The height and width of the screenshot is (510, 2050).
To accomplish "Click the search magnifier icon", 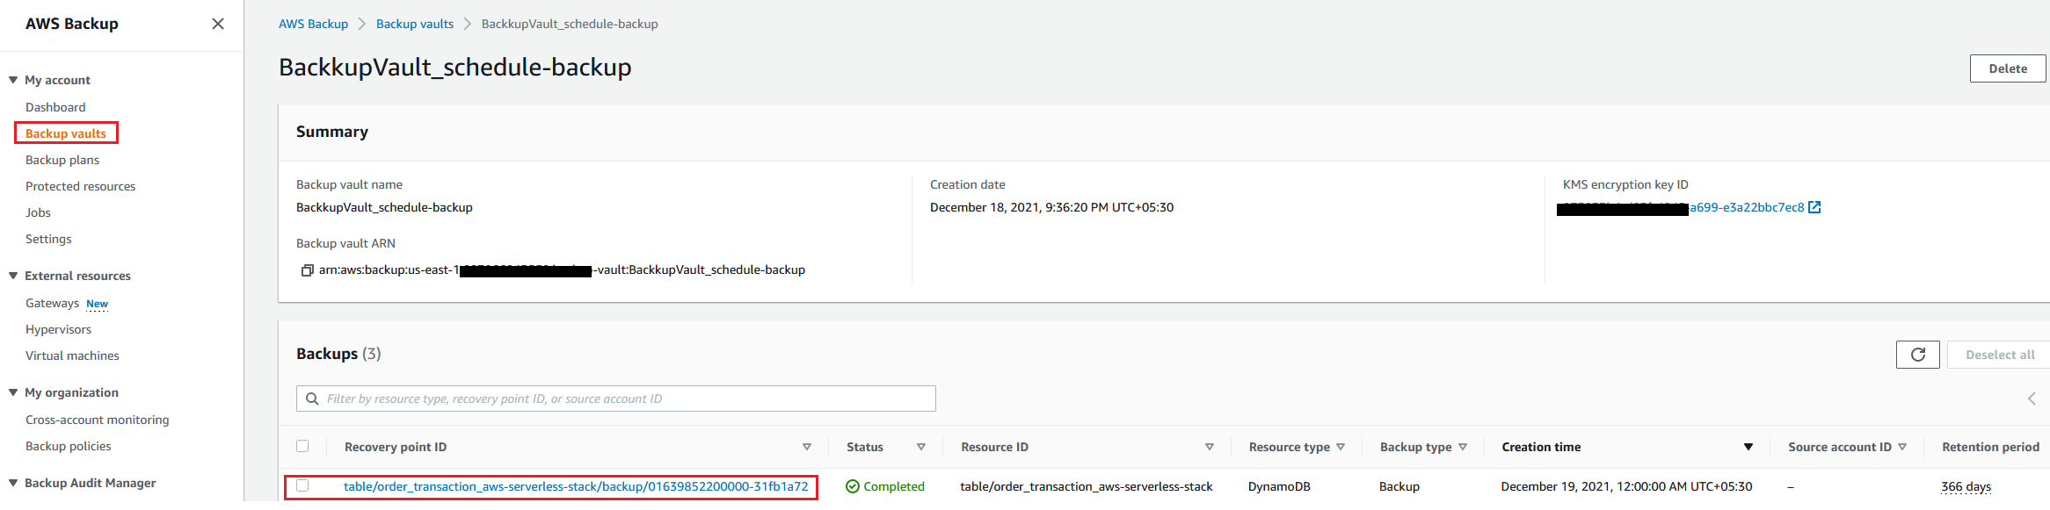I will [x=312, y=399].
